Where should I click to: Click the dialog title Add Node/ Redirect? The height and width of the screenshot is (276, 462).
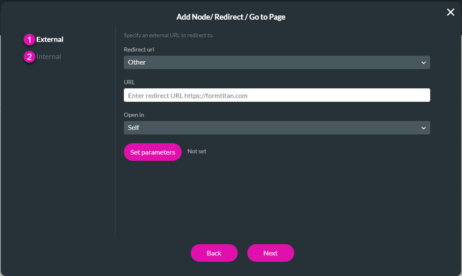[231, 17]
